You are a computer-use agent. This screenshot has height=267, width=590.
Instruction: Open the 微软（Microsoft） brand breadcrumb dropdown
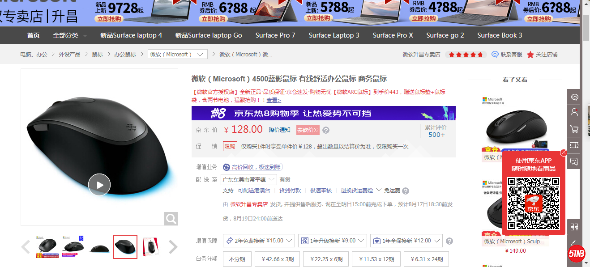(x=177, y=54)
